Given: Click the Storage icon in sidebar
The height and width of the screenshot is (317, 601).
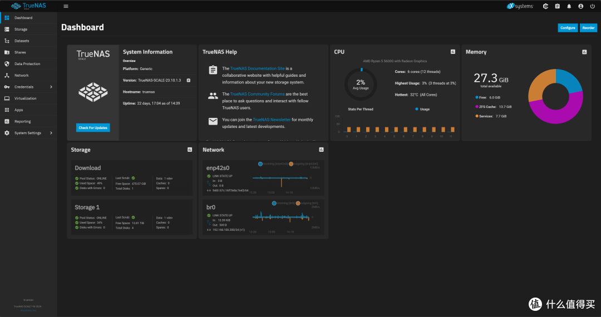Looking at the screenshot, I should pos(7,29).
